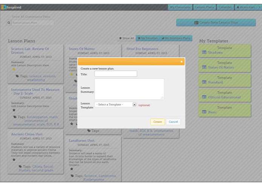Click tag icon on Ancient China card

[20, 166]
